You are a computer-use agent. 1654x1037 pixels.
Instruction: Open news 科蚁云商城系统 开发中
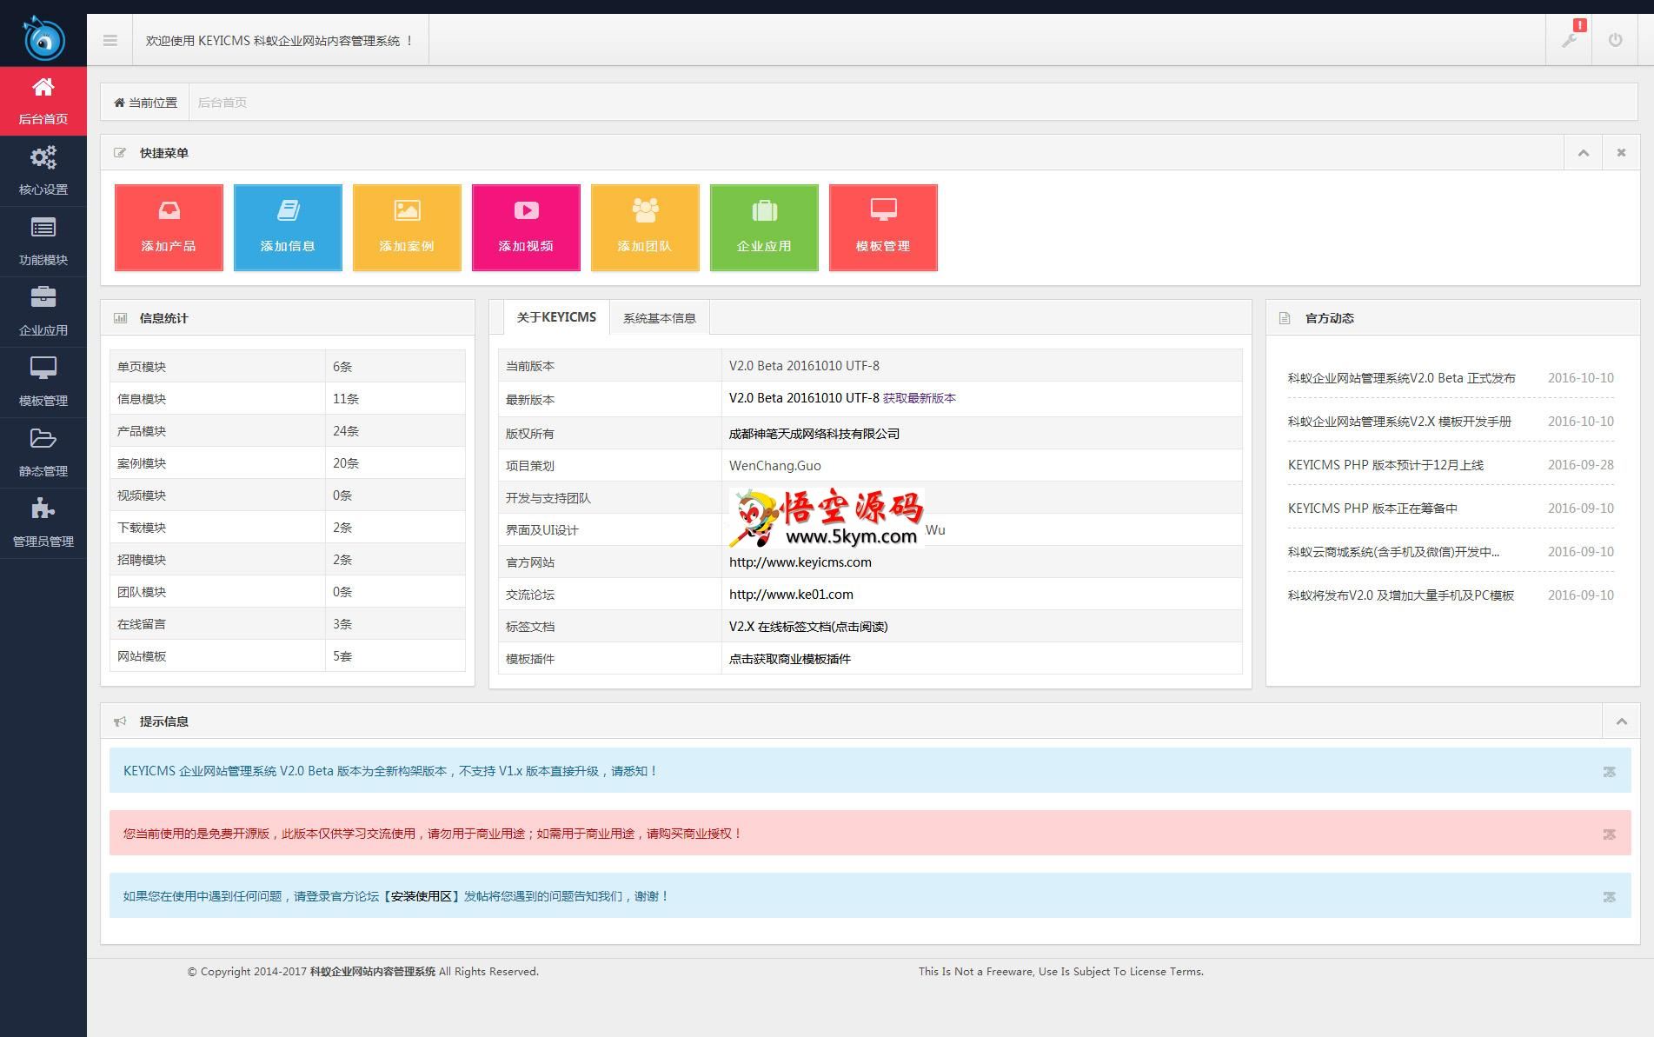(x=1393, y=552)
